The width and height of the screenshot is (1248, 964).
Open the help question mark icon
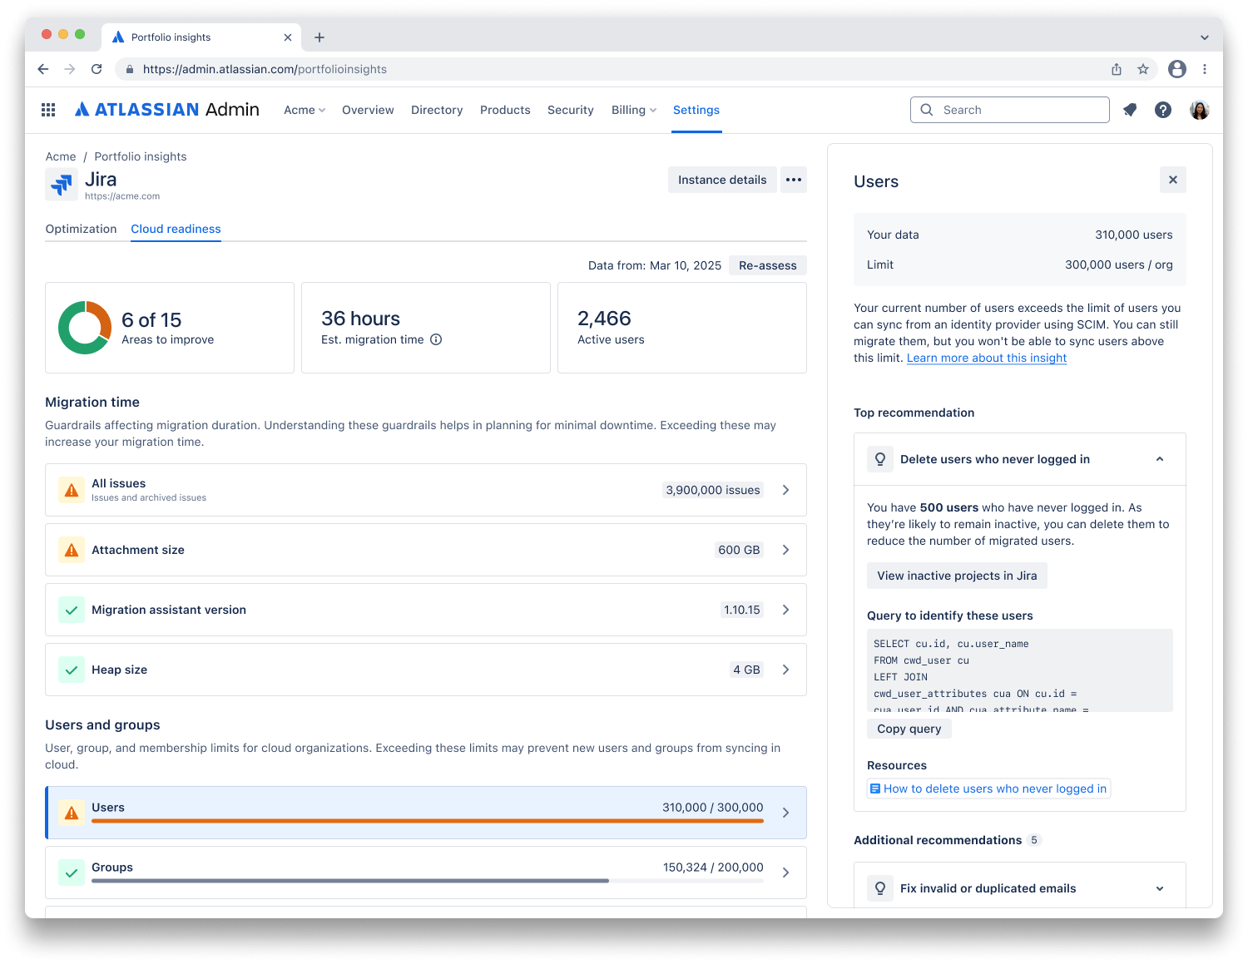1163,110
